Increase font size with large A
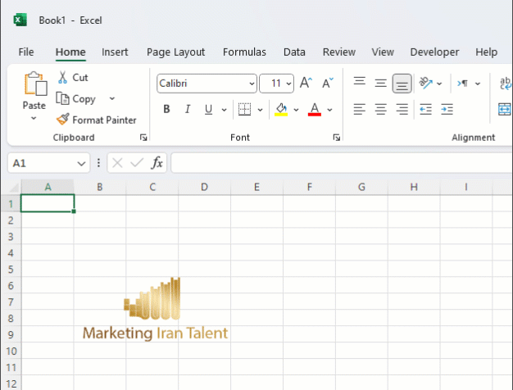The image size is (513, 390). click(306, 83)
